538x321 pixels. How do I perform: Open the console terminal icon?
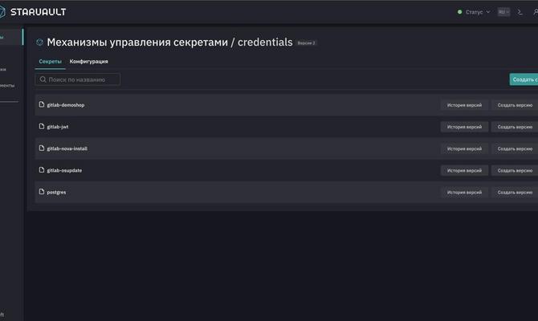(x=520, y=12)
